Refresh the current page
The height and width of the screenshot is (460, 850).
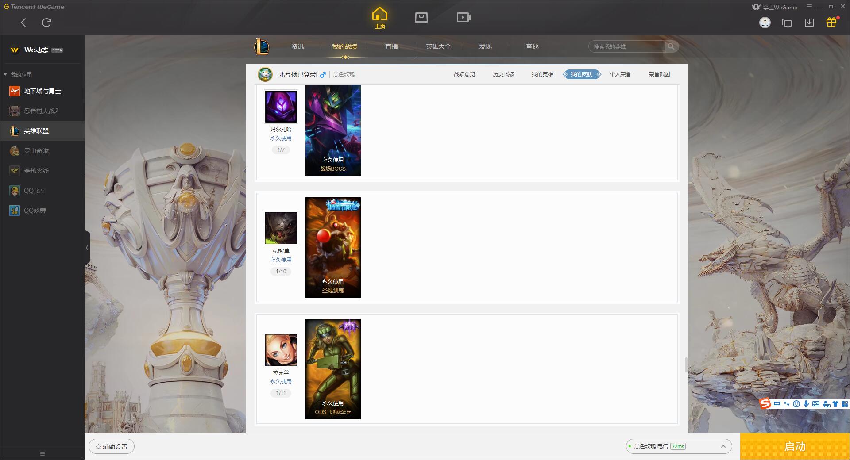(46, 23)
